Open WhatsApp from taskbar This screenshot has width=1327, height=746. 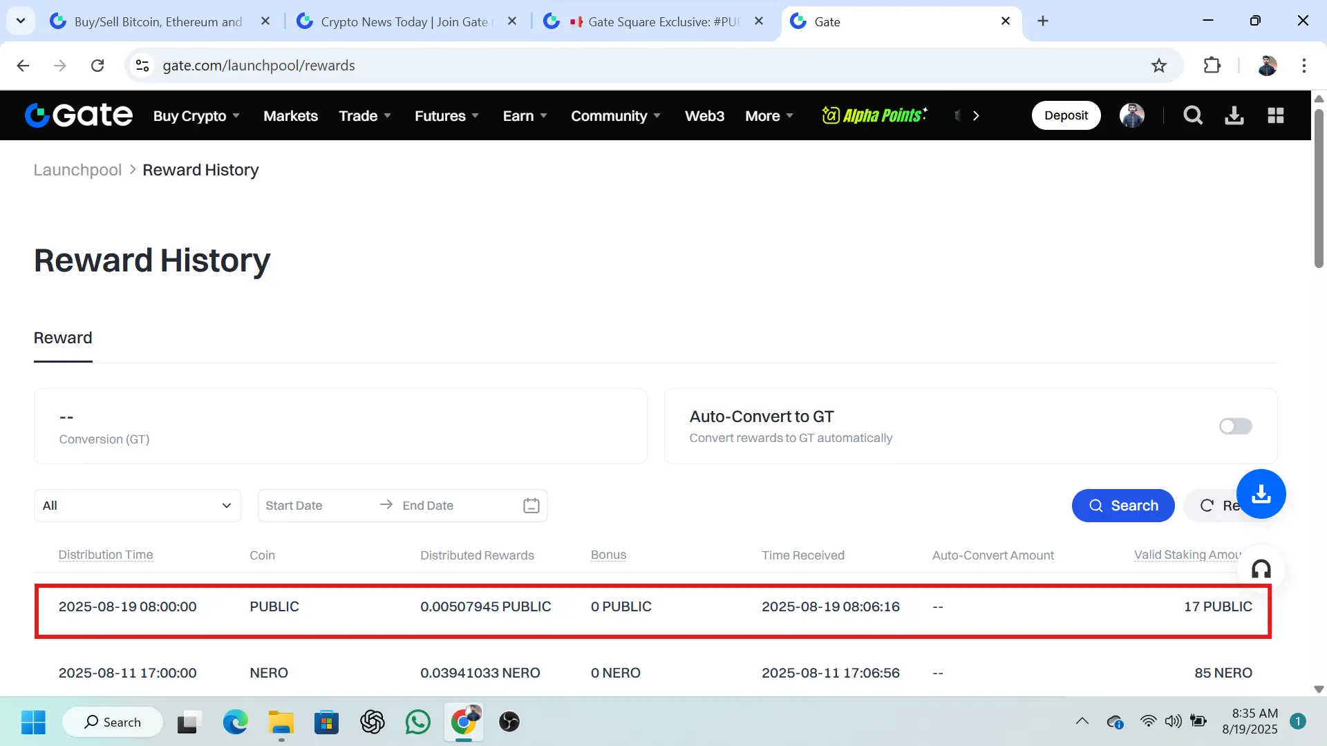pos(418,722)
